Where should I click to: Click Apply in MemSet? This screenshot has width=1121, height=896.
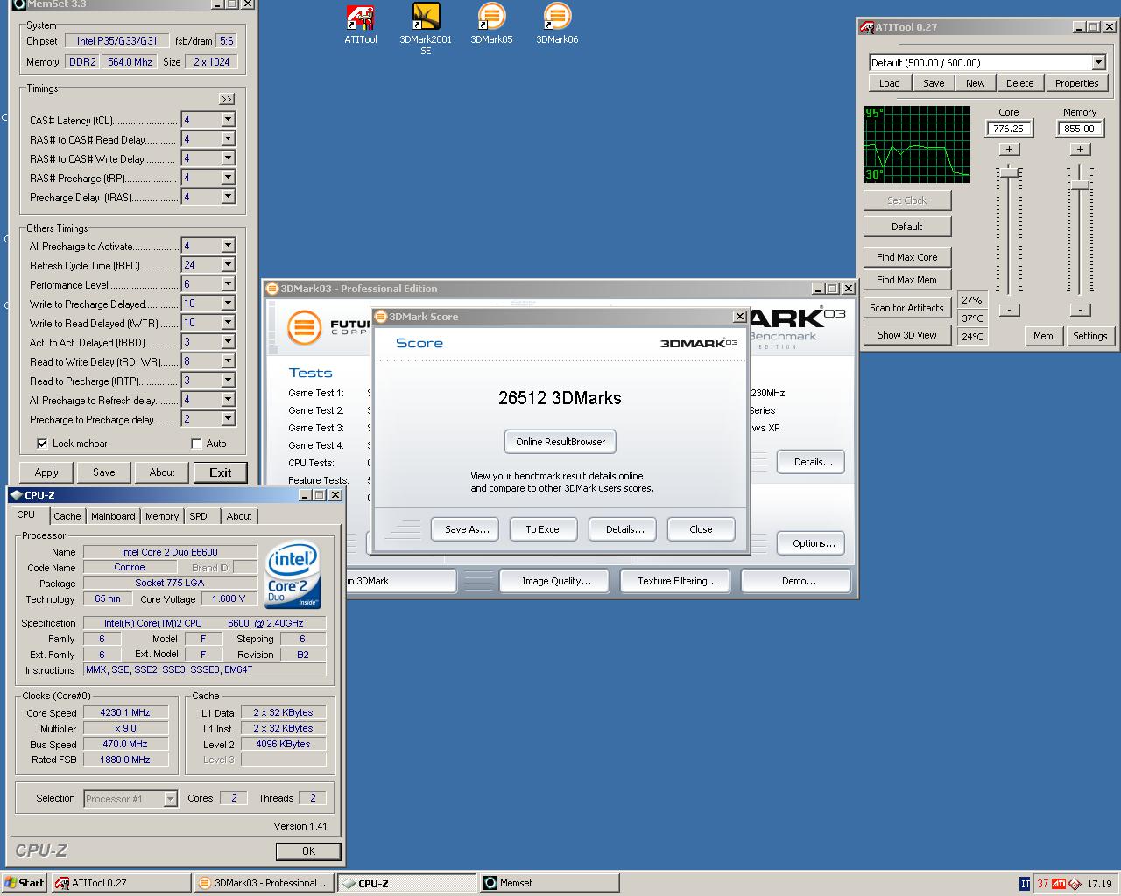[46, 472]
